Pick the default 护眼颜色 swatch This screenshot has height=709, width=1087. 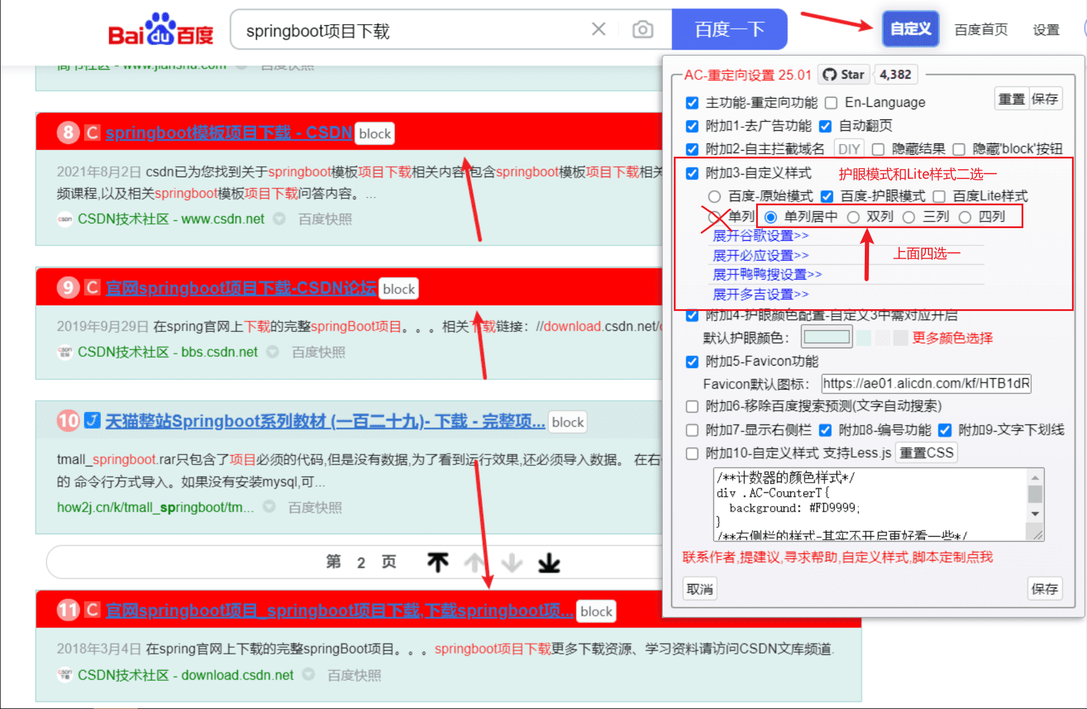point(826,337)
